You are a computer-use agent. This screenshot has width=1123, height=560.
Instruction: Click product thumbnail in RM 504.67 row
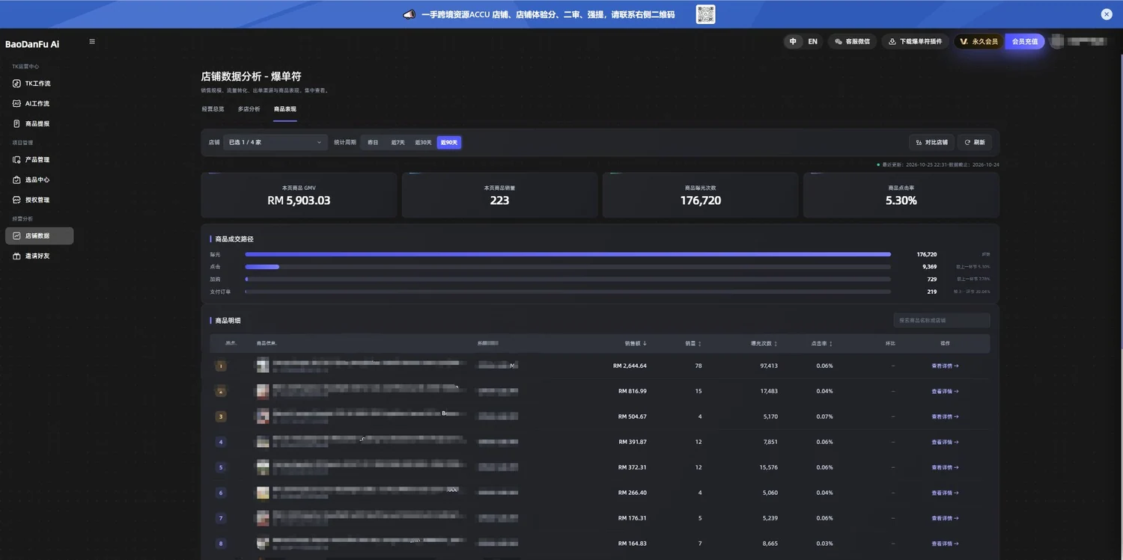(x=263, y=416)
